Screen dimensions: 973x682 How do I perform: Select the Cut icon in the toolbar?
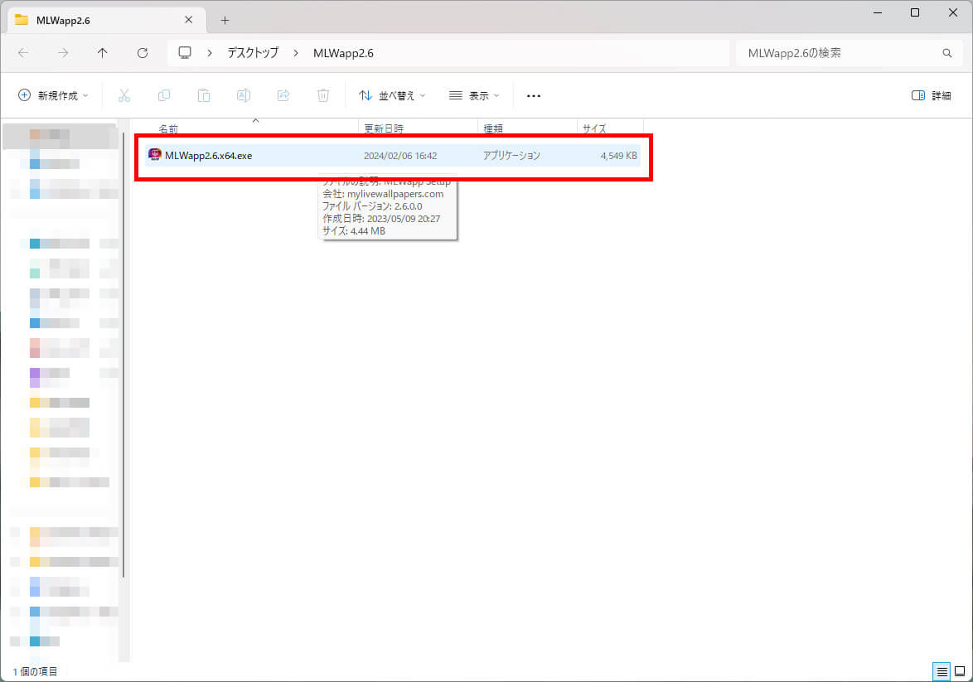coord(124,95)
